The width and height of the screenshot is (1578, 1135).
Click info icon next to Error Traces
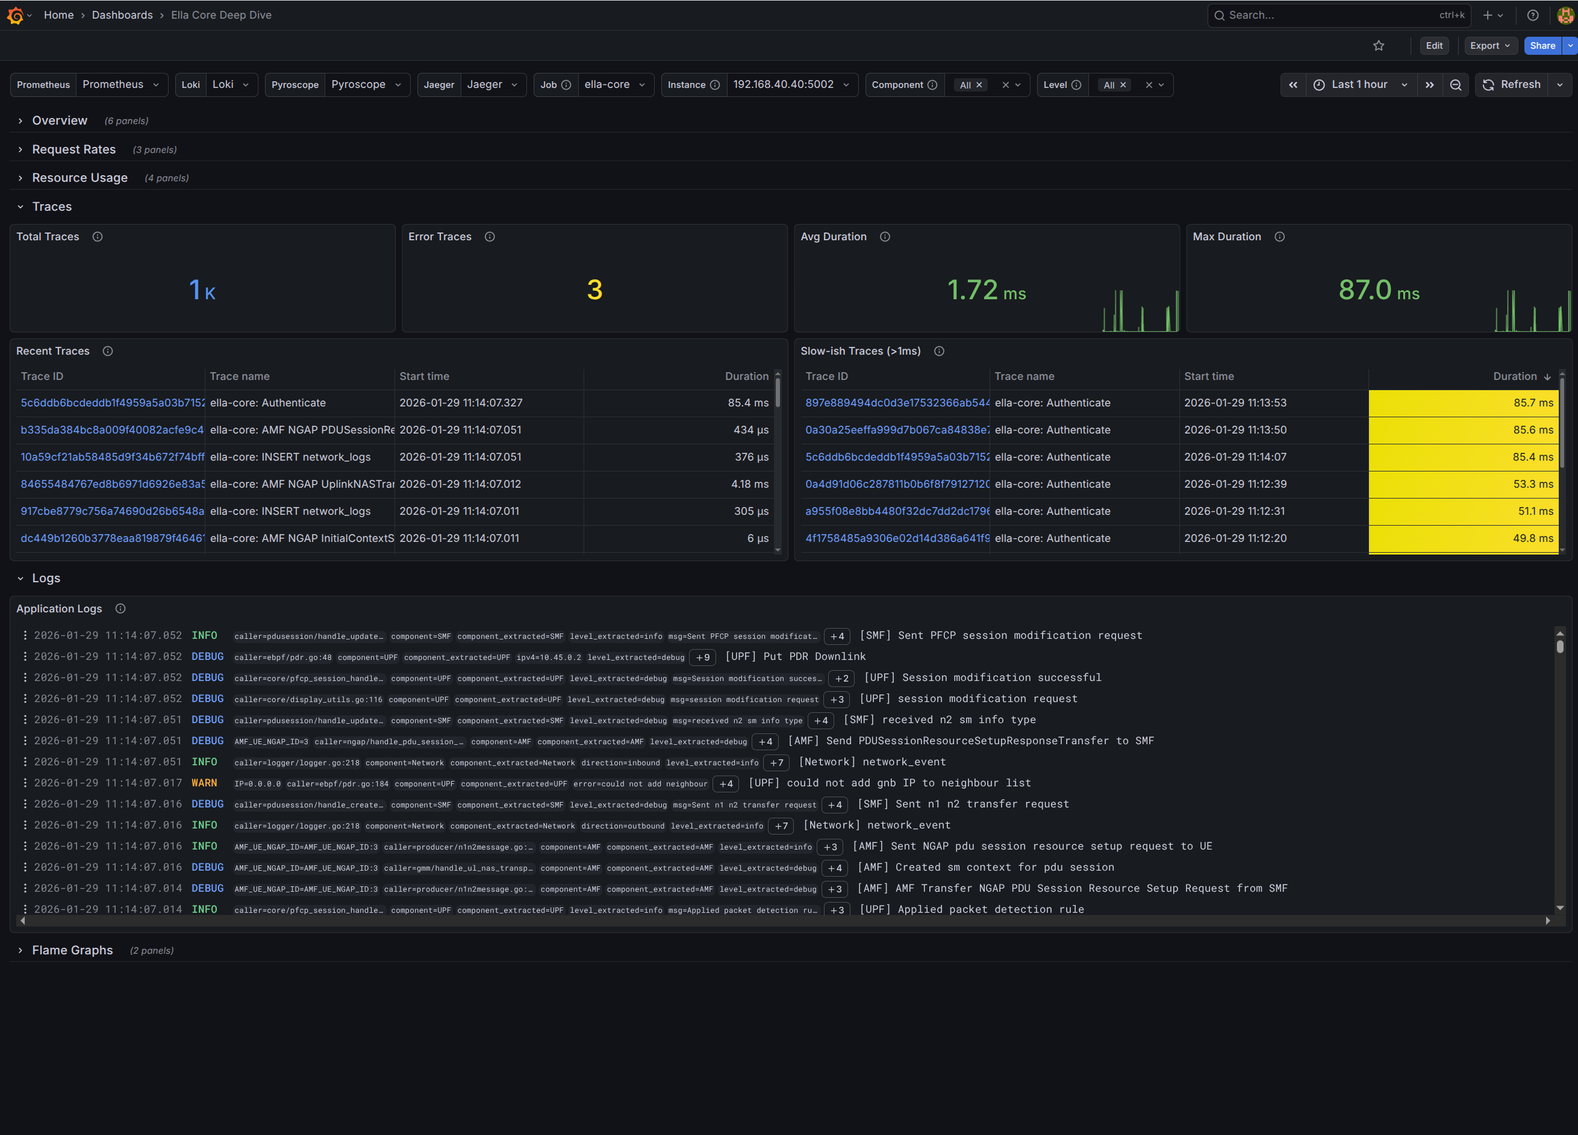[x=490, y=237]
